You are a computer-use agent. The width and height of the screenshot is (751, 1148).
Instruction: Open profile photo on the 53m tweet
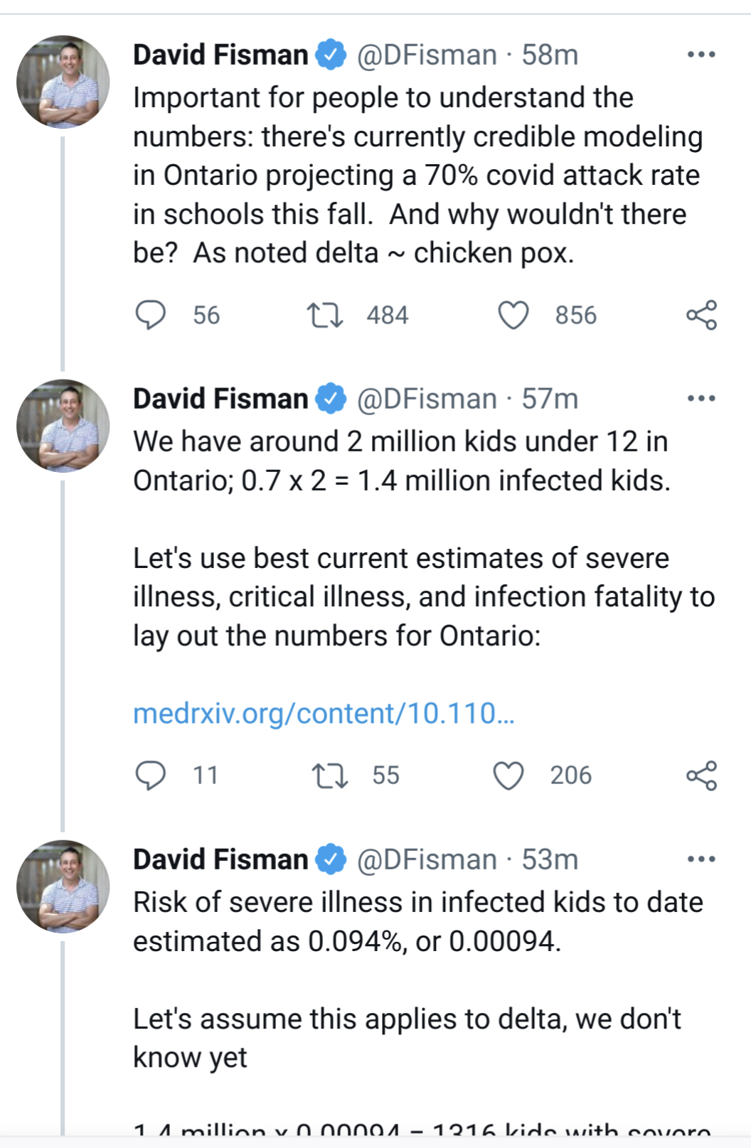click(x=63, y=886)
